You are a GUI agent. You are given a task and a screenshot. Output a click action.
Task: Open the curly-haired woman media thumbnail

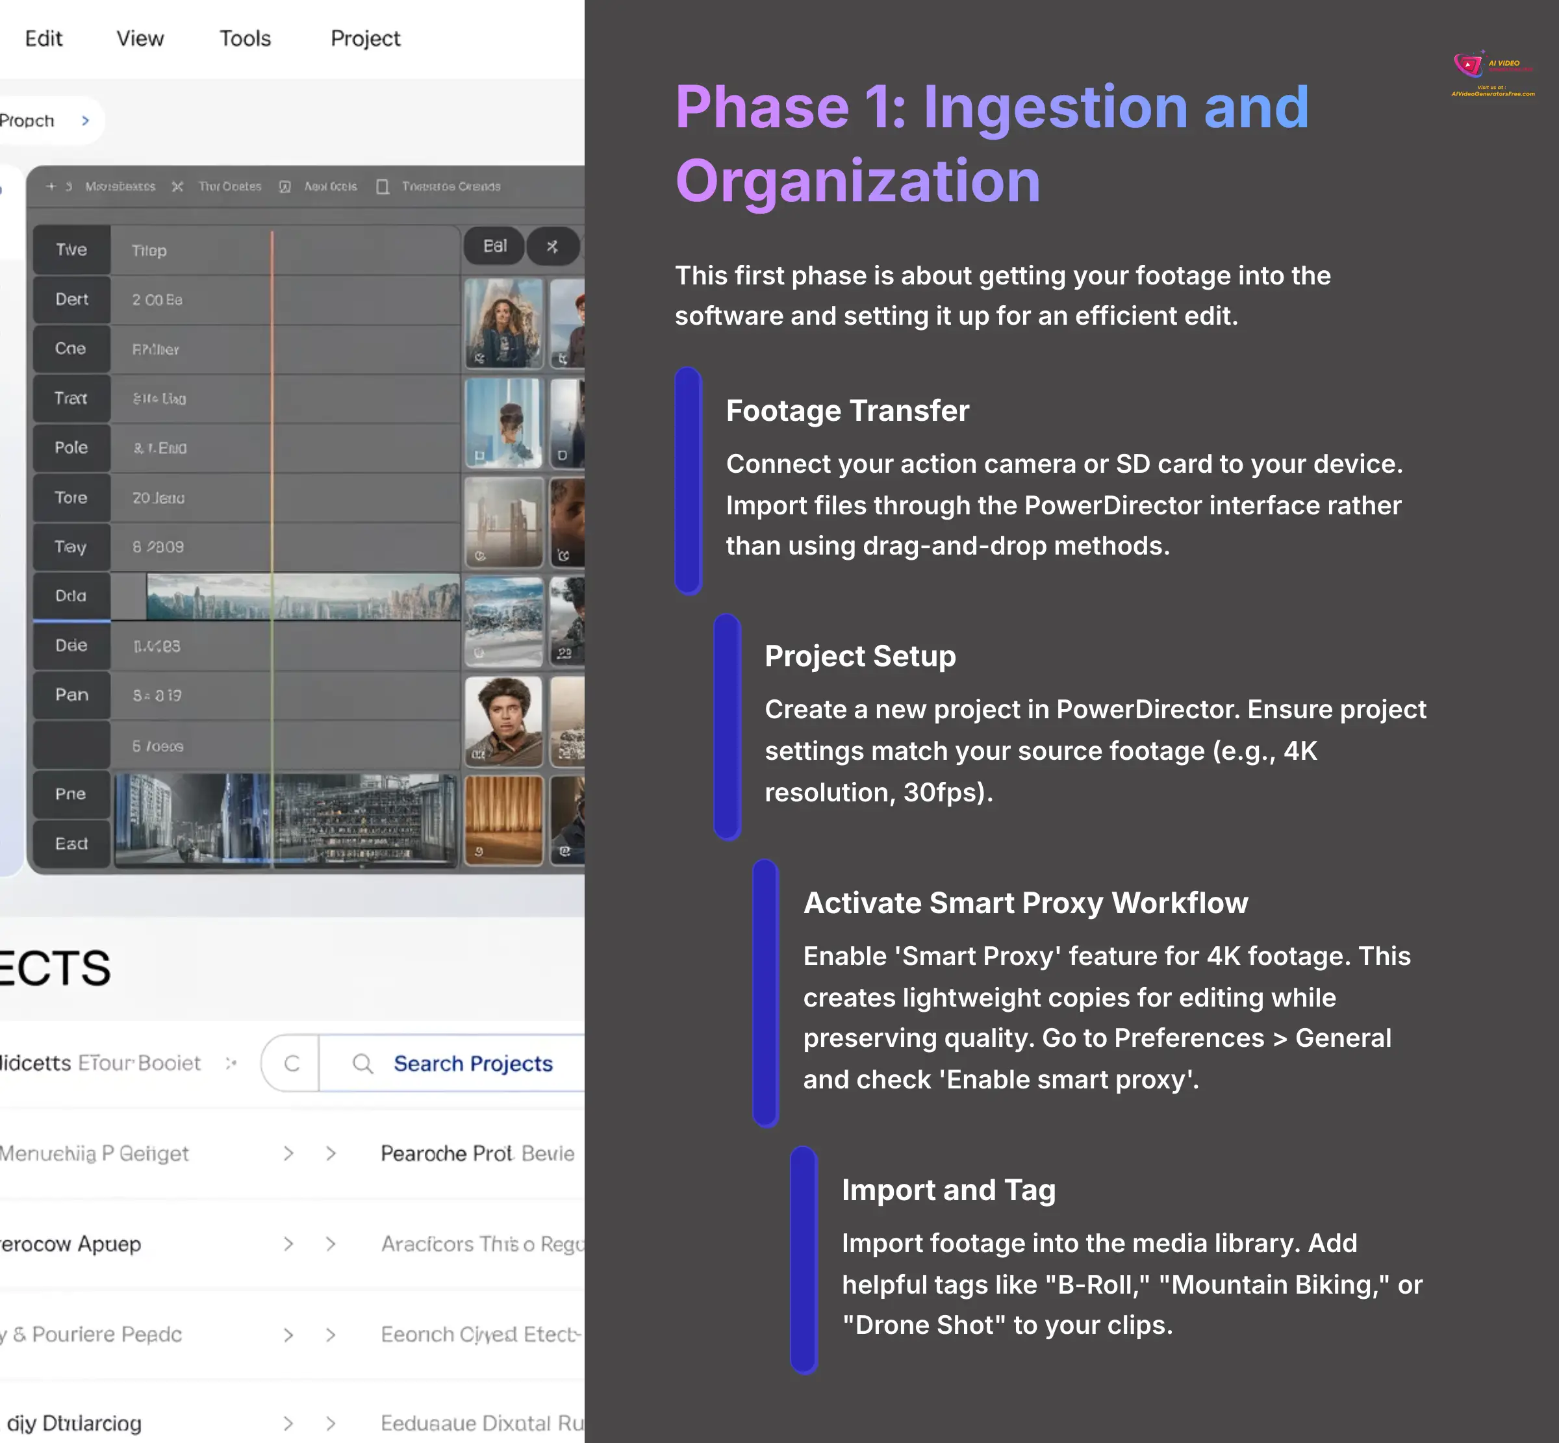tap(504, 323)
